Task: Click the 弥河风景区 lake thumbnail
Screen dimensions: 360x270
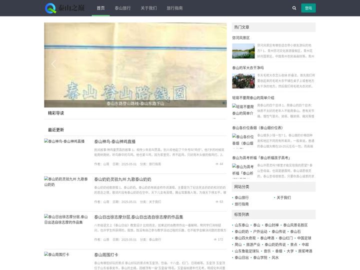Action: [x=243, y=51]
